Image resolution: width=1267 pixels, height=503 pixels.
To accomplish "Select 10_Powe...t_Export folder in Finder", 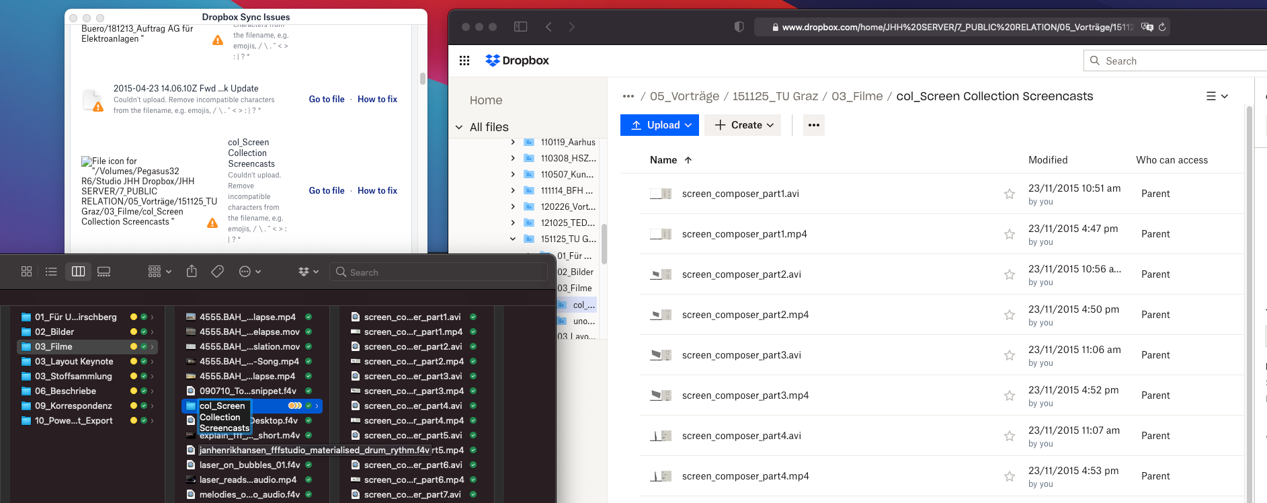I will click(87, 420).
